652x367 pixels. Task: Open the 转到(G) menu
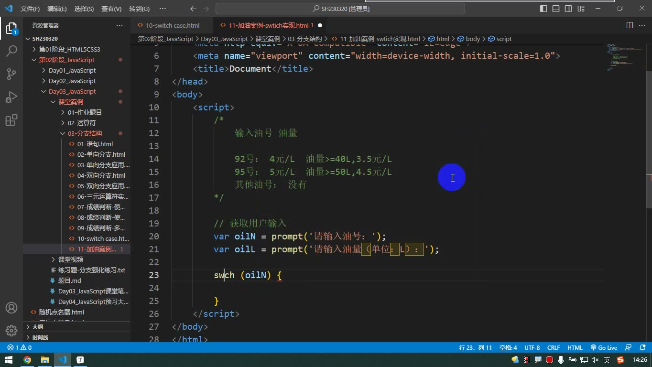click(x=139, y=9)
